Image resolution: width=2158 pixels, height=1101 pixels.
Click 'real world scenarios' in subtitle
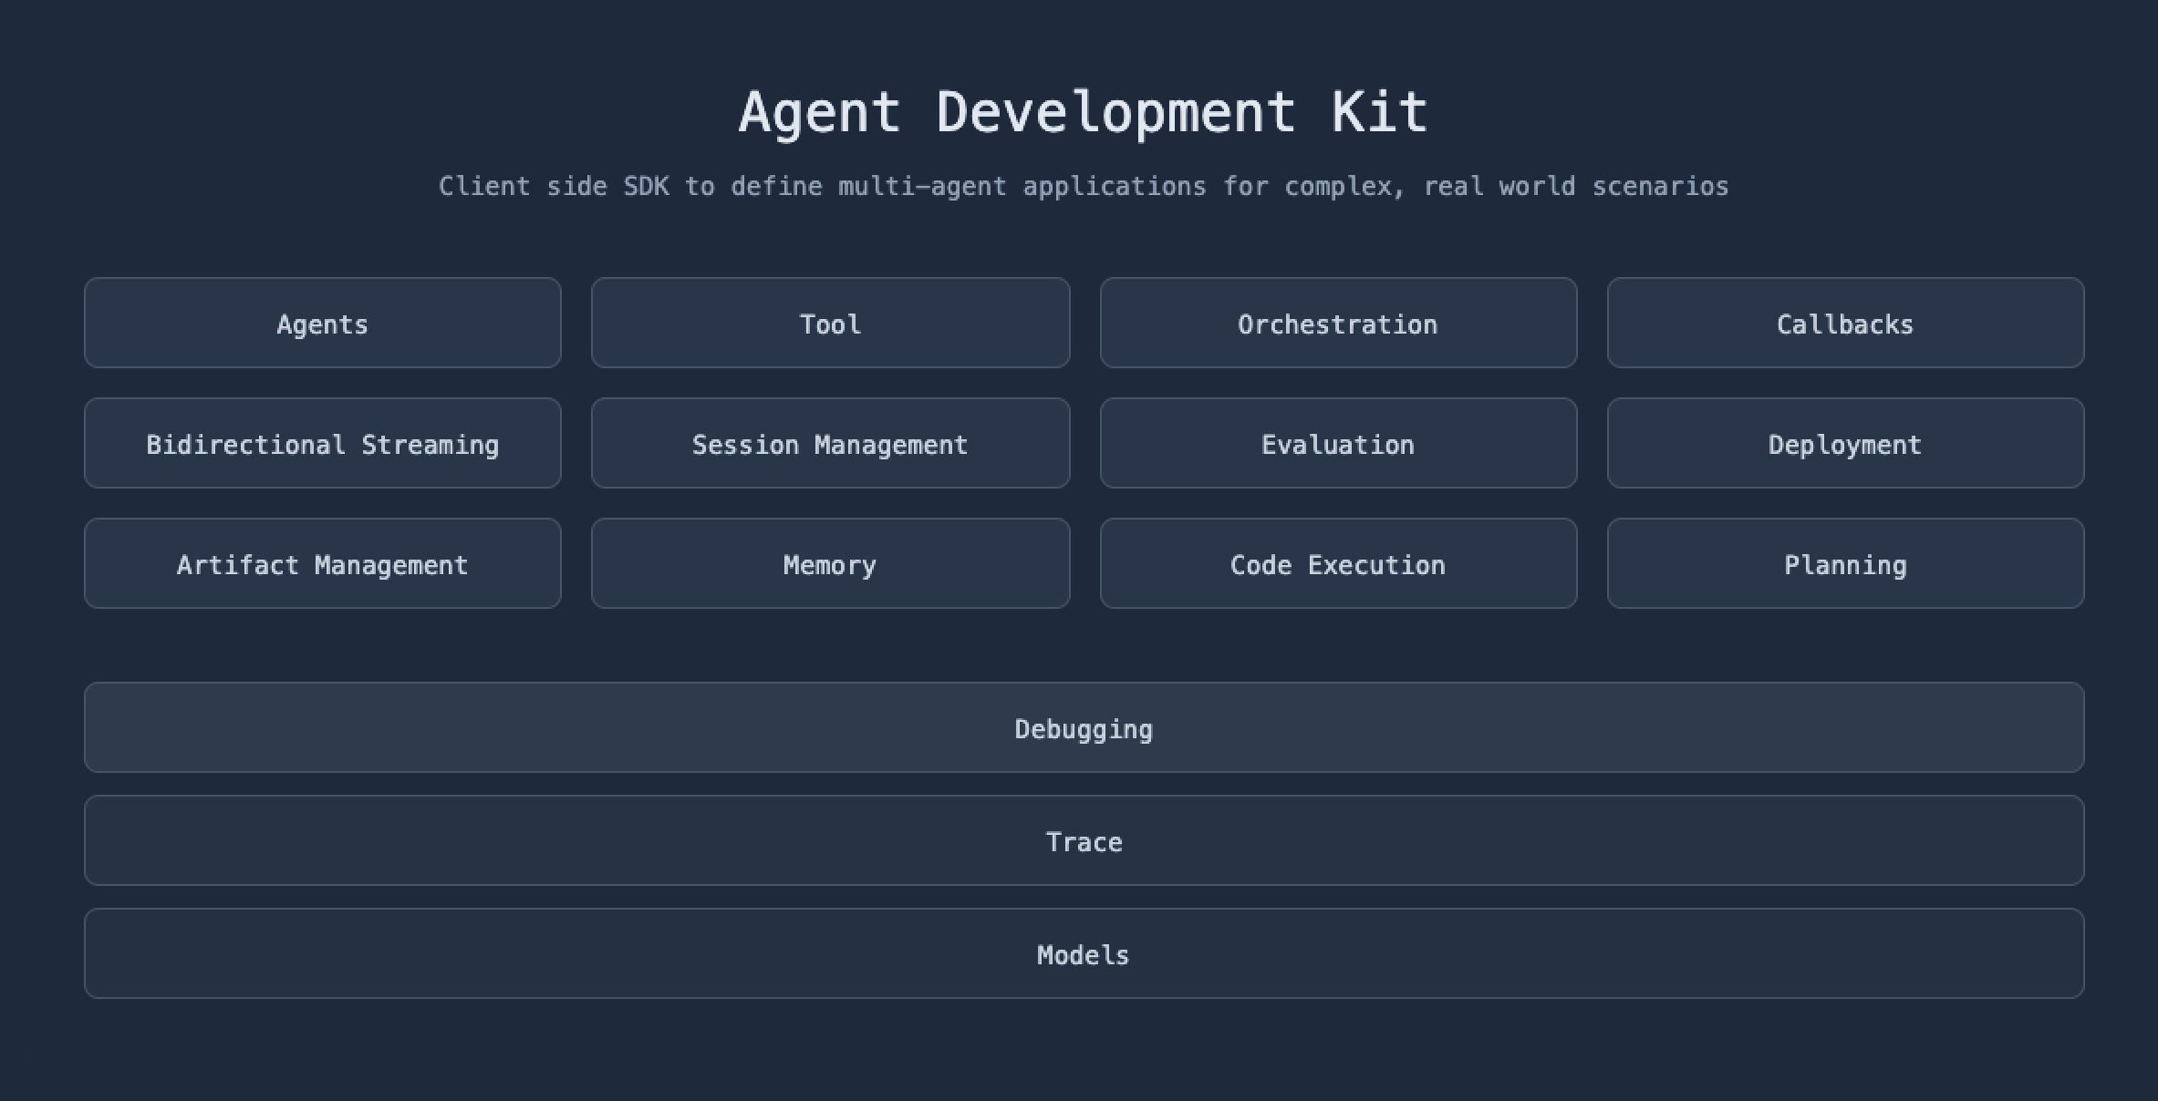point(1575,186)
